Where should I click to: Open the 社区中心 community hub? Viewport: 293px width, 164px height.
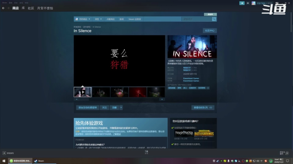(x=210, y=30)
